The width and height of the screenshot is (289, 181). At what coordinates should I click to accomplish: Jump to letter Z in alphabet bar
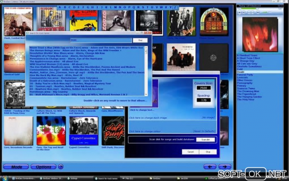(x=175, y=7)
